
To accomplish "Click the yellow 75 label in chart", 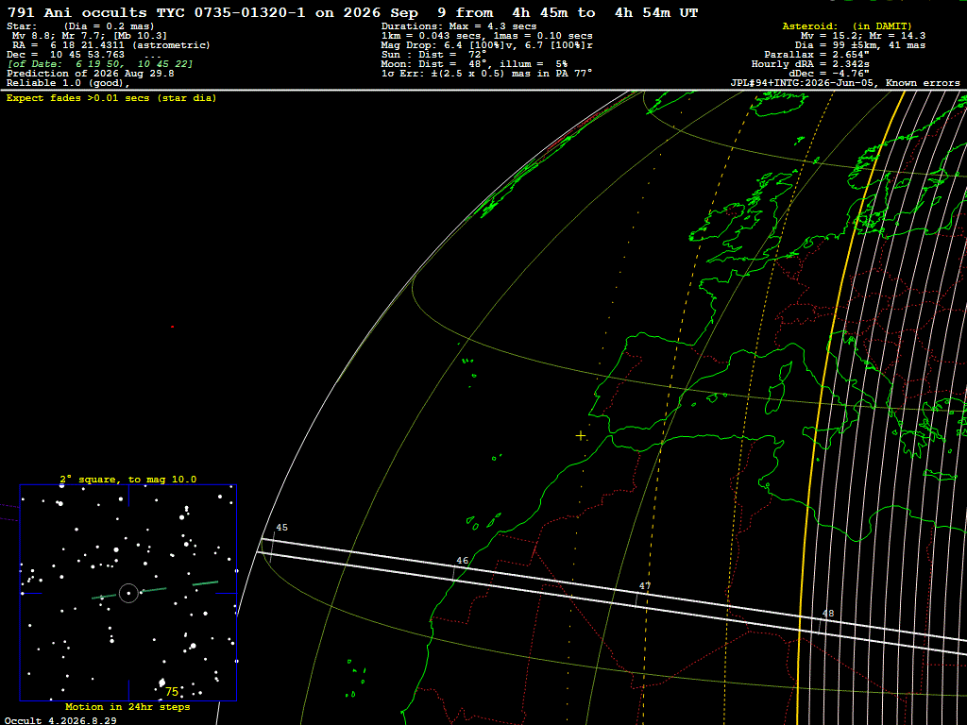I will tap(172, 692).
